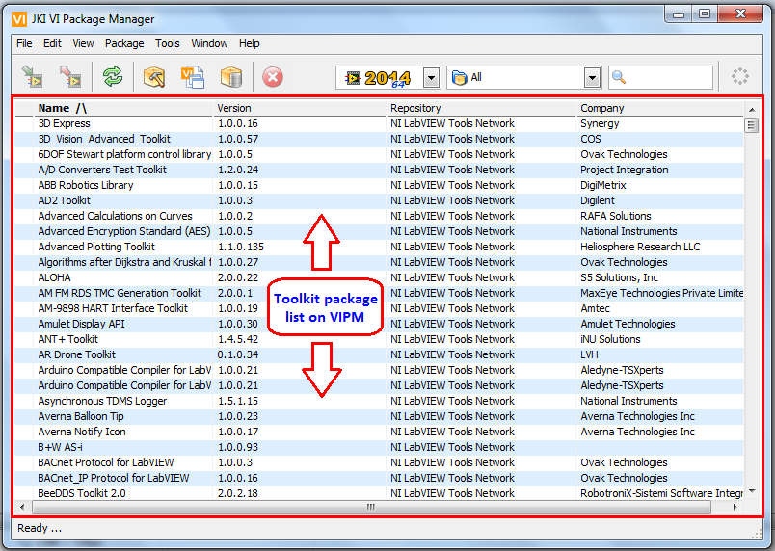The image size is (775, 551).
Task: Select the ANT+ Toolkit package
Action: (379, 339)
